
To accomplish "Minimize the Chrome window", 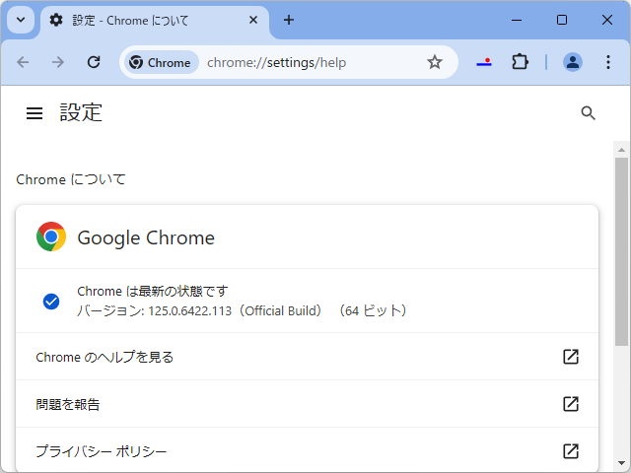I will click(517, 20).
